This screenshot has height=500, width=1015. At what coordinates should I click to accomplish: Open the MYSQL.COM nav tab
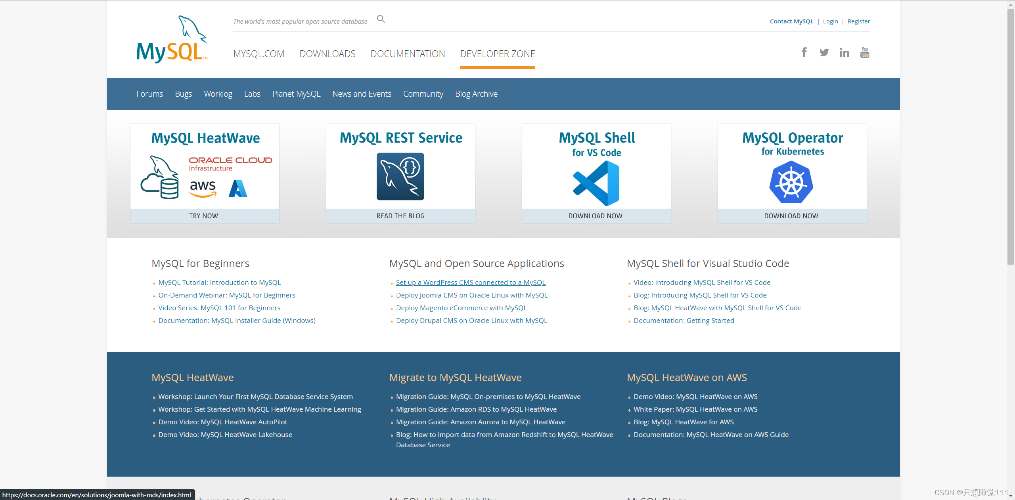259,54
